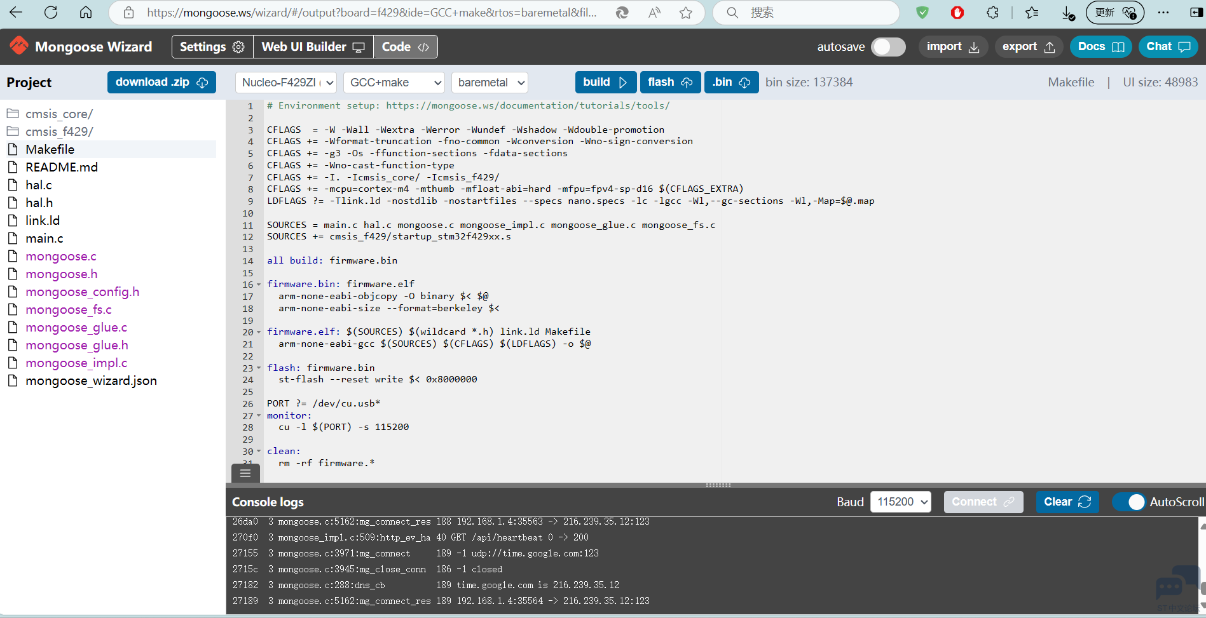Switch to the Settings tab
1206x618 pixels.
212,46
